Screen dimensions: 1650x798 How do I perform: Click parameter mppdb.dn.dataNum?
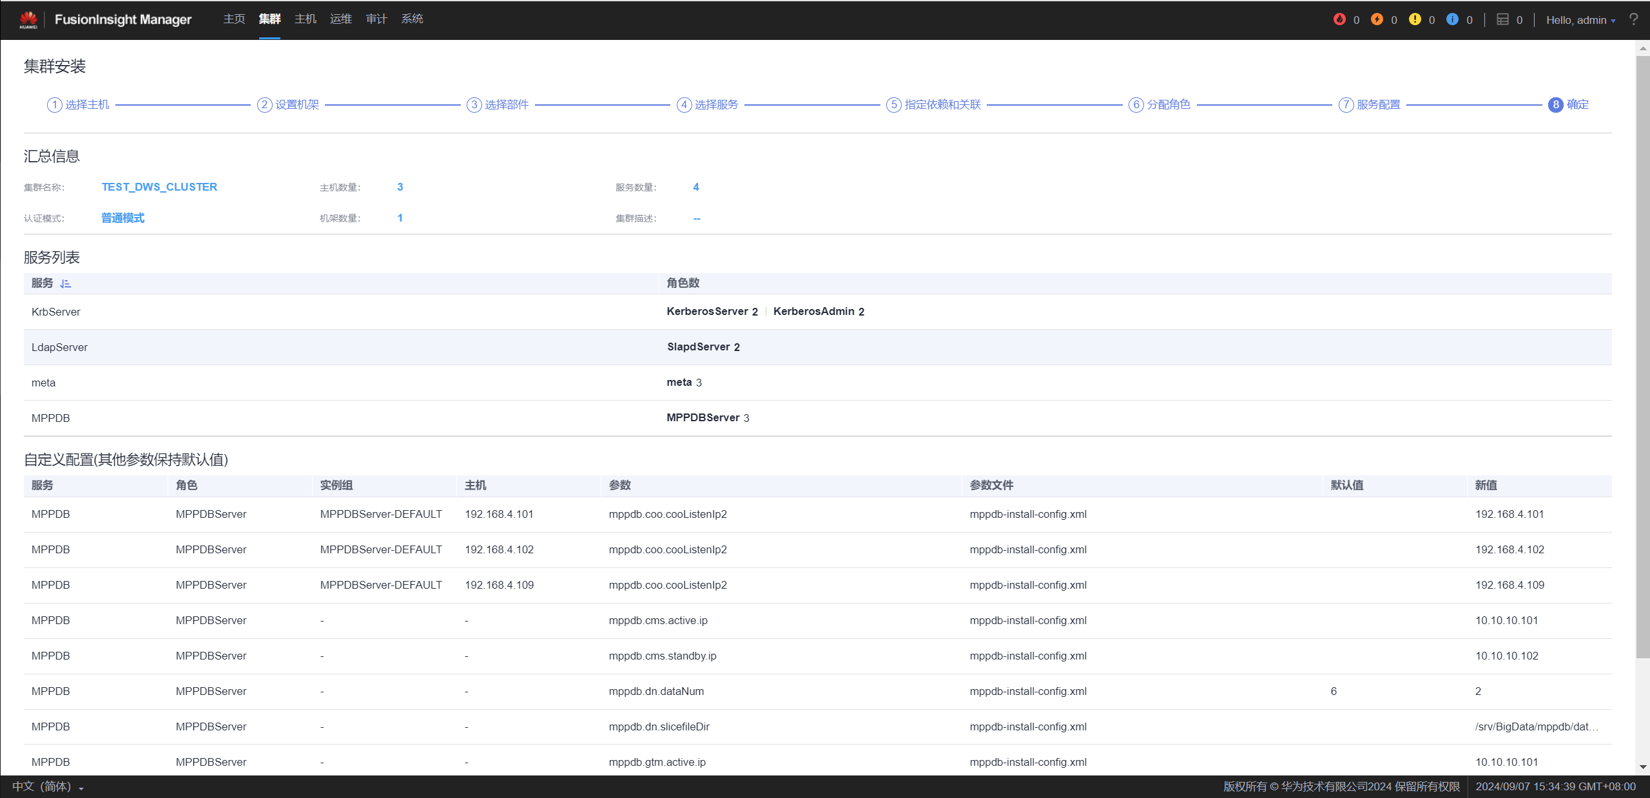point(656,691)
